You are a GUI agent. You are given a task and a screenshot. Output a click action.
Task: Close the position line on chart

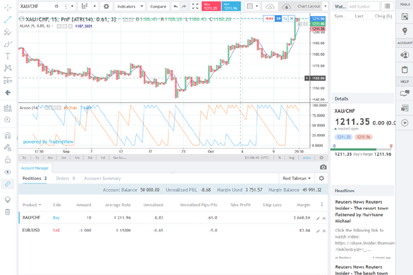tap(292, 19)
